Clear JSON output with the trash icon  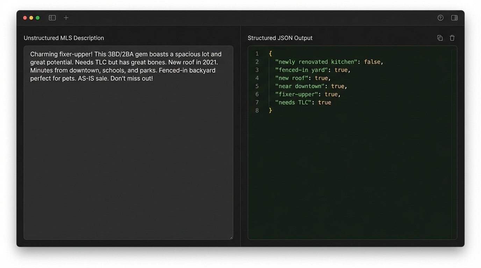tap(452, 38)
